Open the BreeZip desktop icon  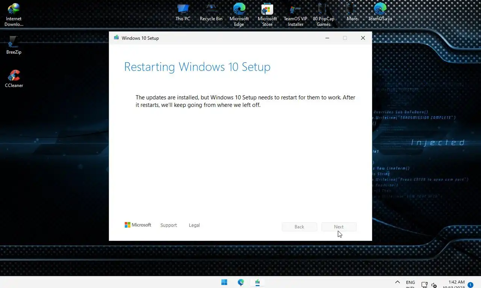point(14,45)
